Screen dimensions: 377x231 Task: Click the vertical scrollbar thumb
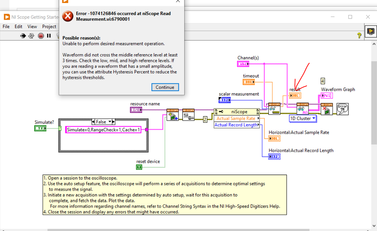tap(374, 102)
